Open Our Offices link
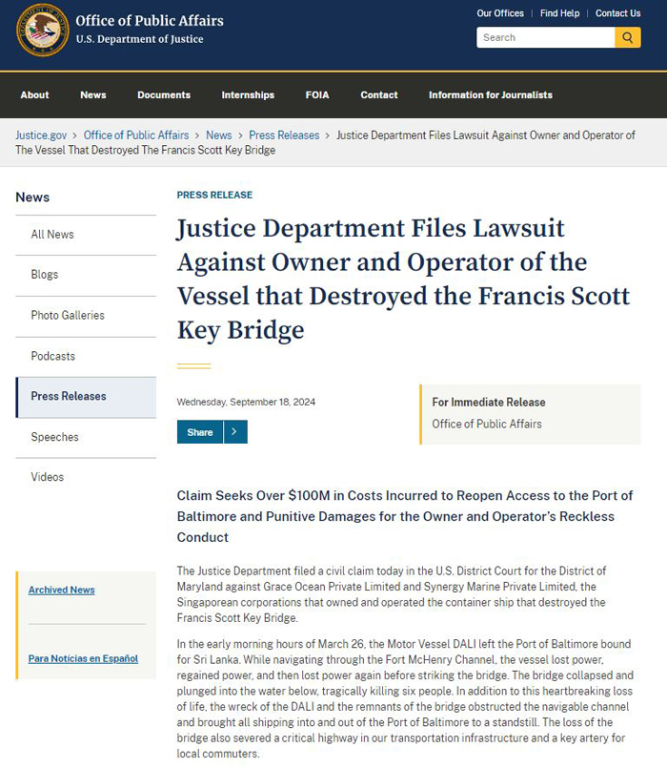The width and height of the screenshot is (667, 768). (500, 13)
